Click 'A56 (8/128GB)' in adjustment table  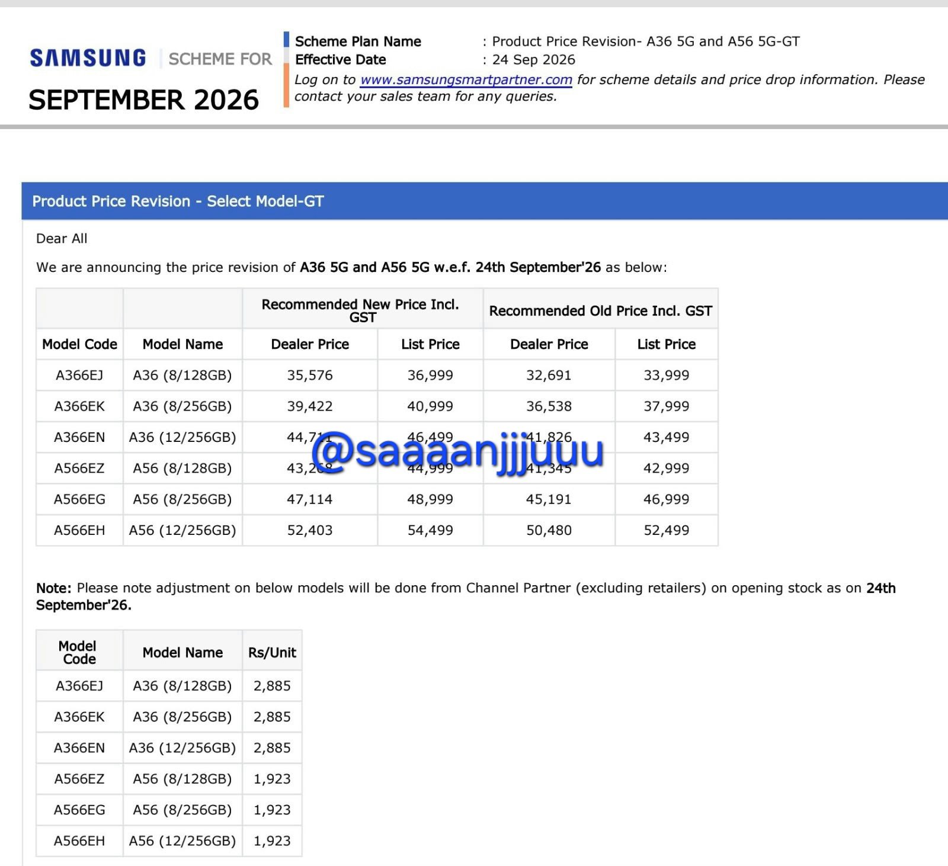(182, 779)
